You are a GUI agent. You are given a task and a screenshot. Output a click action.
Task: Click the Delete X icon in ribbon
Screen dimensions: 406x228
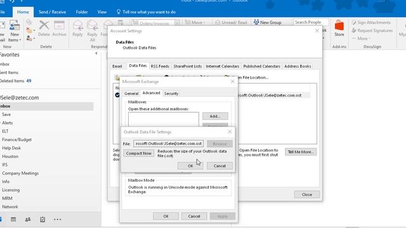point(44,25)
